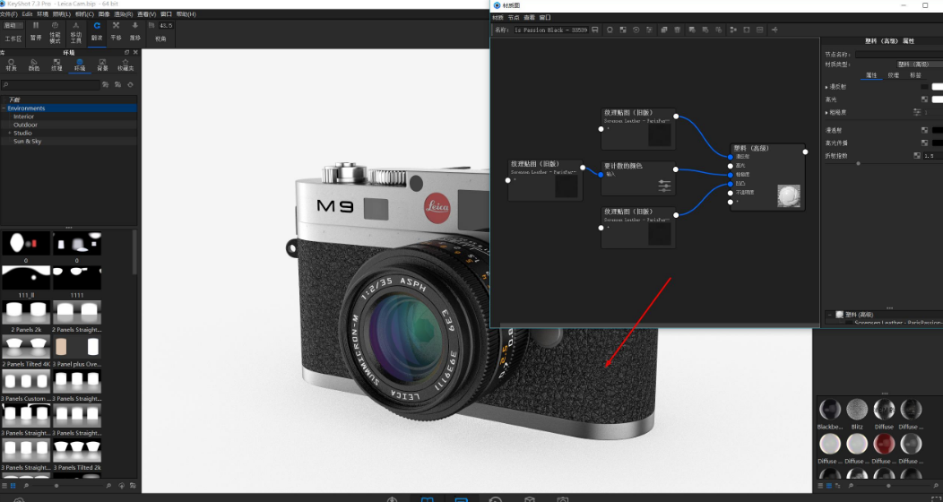
Task: Click the 要计数的颜色 node in graph
Action: [x=637, y=177]
